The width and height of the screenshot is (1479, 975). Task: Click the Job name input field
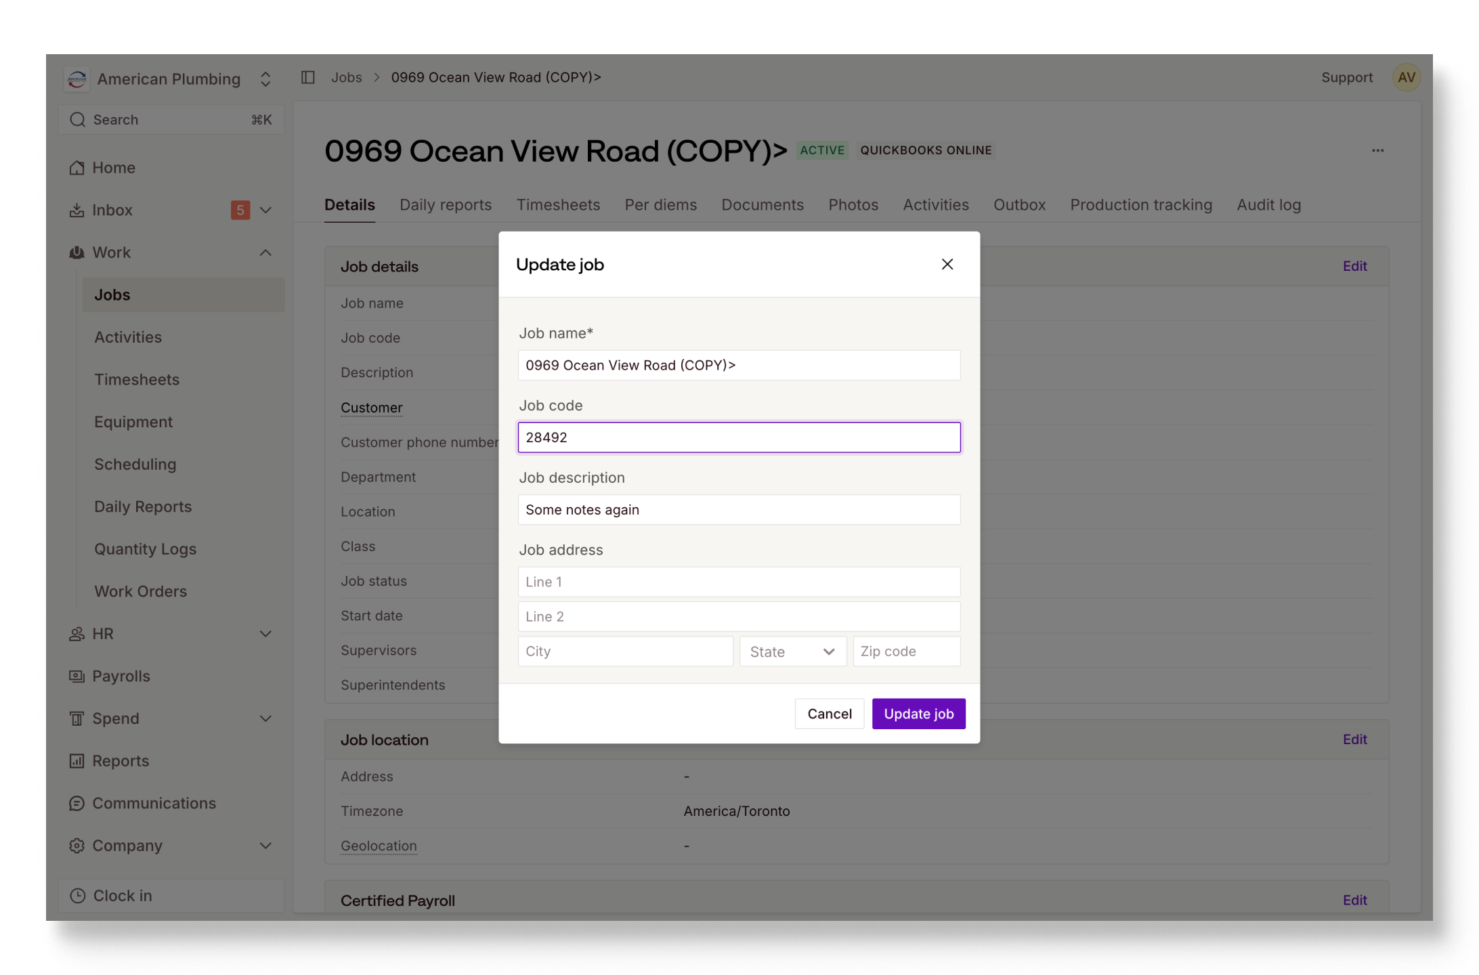pyautogui.click(x=739, y=365)
